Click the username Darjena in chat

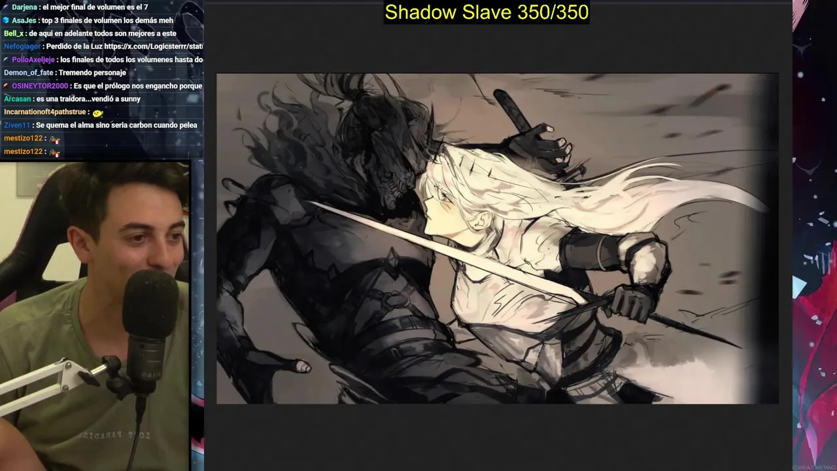(x=24, y=7)
